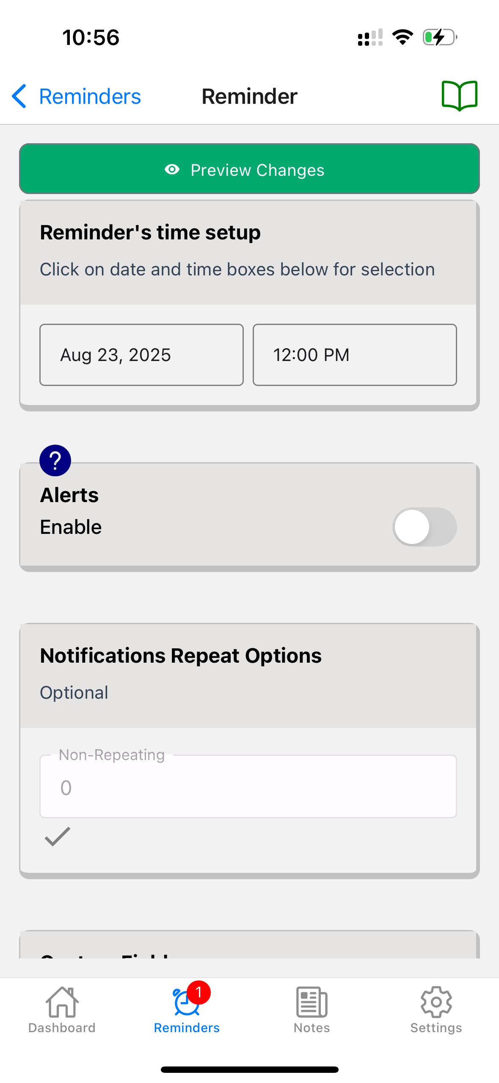499x1083 pixels.
Task: Open the green book guide icon
Action: click(x=459, y=96)
